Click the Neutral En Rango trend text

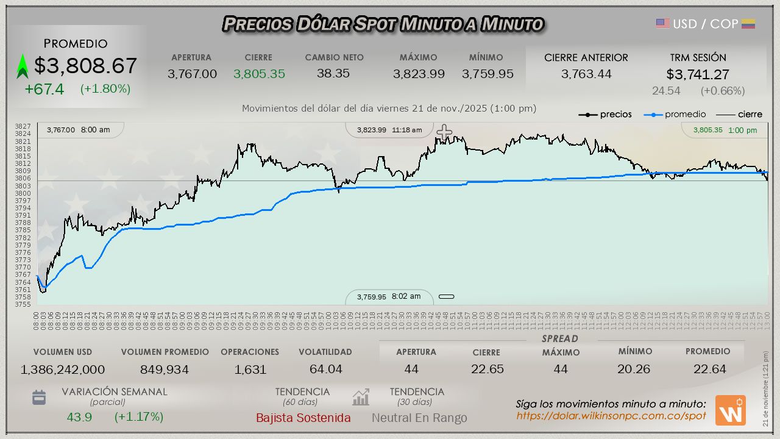(x=419, y=418)
